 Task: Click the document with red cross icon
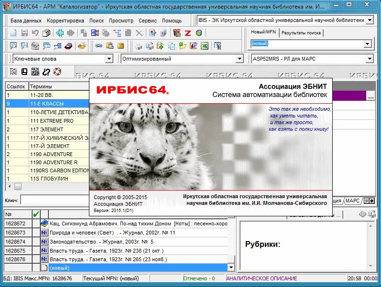(152, 33)
